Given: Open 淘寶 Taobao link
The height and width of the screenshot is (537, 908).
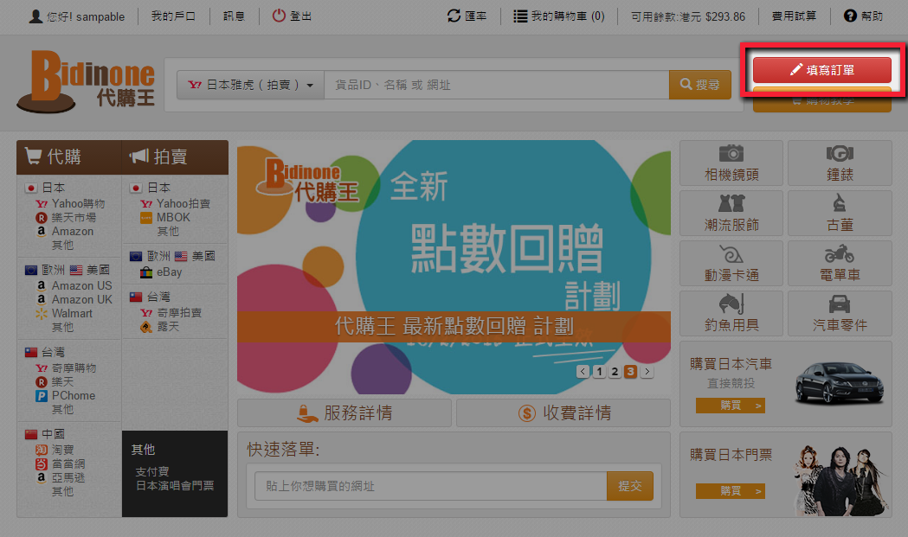Looking at the screenshot, I should pos(62,451).
